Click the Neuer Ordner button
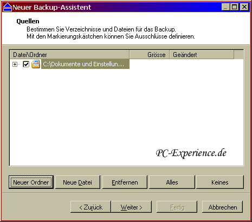 click(31, 182)
